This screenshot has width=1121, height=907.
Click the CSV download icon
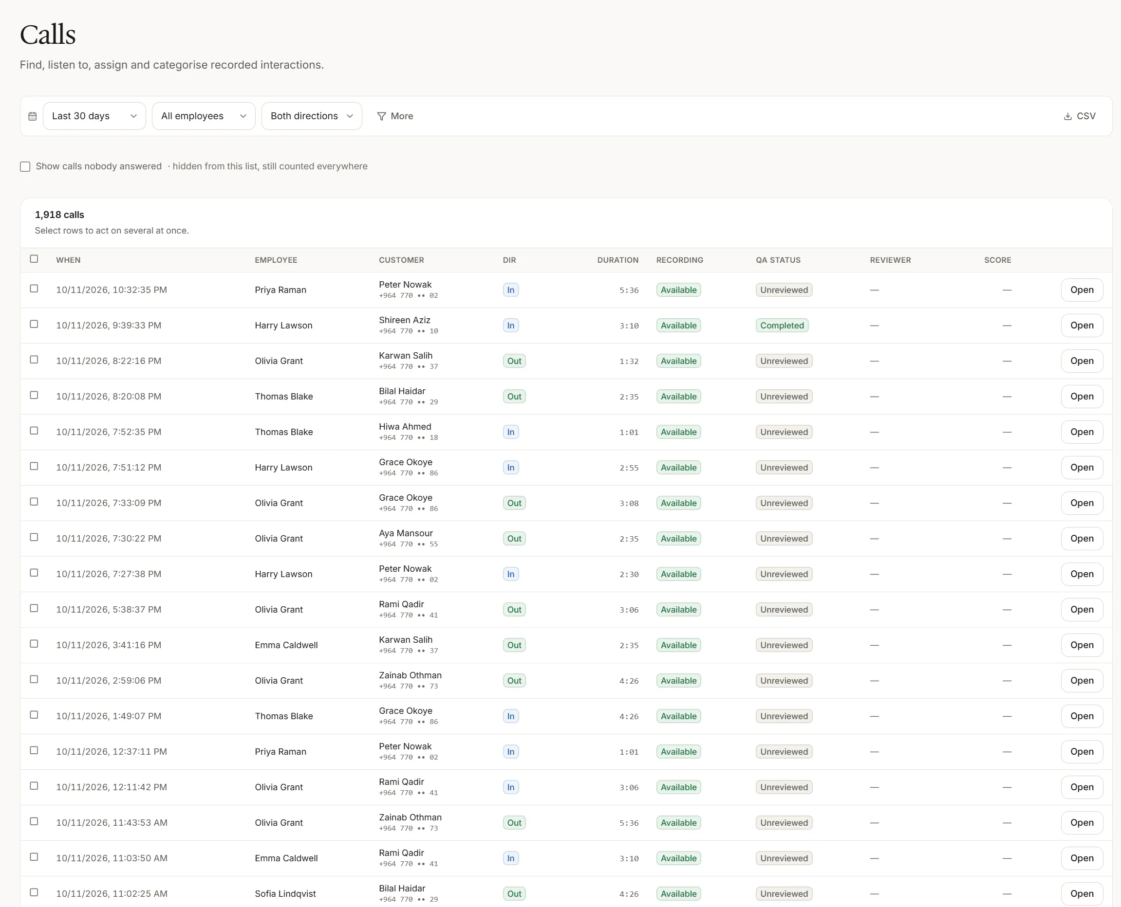click(x=1067, y=116)
